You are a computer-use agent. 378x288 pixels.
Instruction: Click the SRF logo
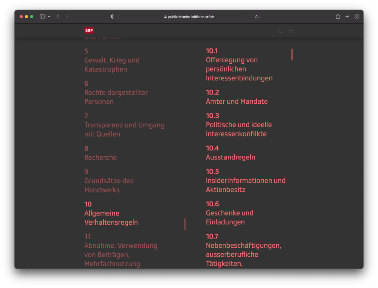point(89,31)
